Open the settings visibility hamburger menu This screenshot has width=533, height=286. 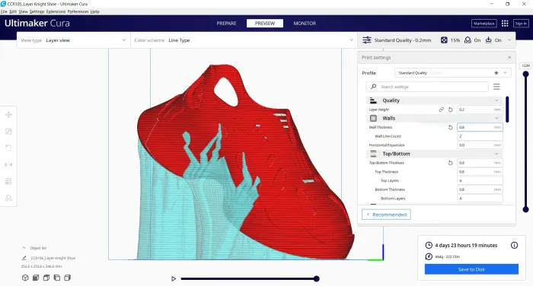point(496,87)
